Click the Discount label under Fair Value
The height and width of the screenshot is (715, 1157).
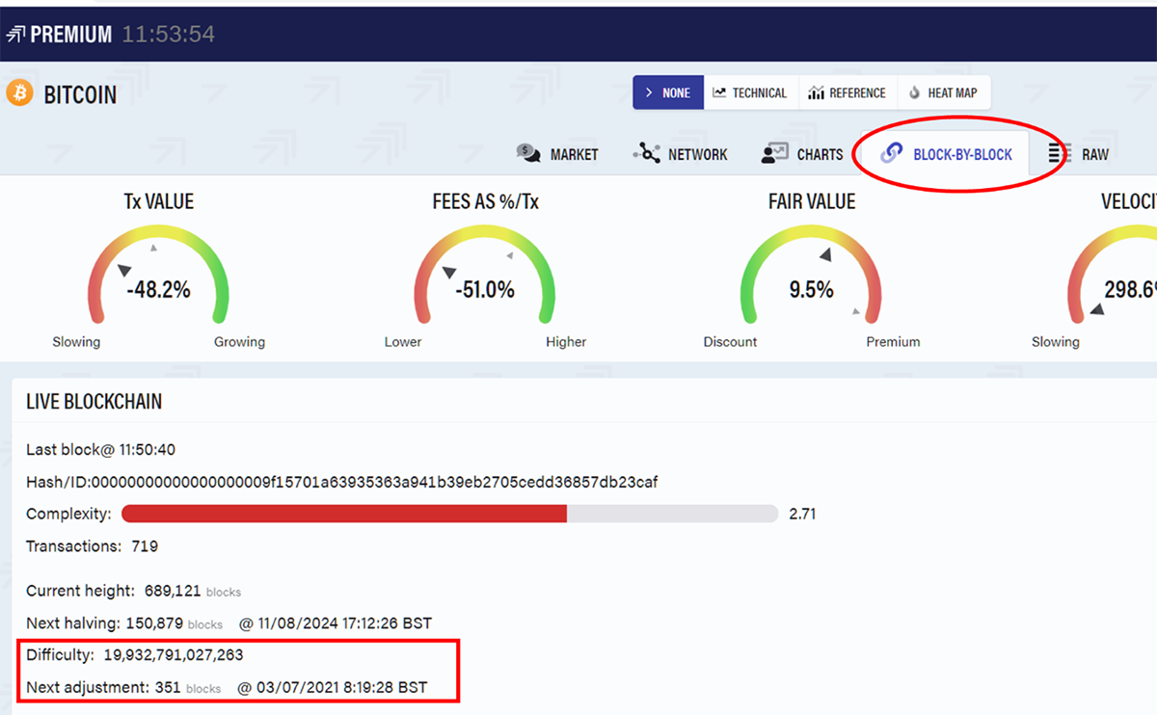pyautogui.click(x=730, y=342)
